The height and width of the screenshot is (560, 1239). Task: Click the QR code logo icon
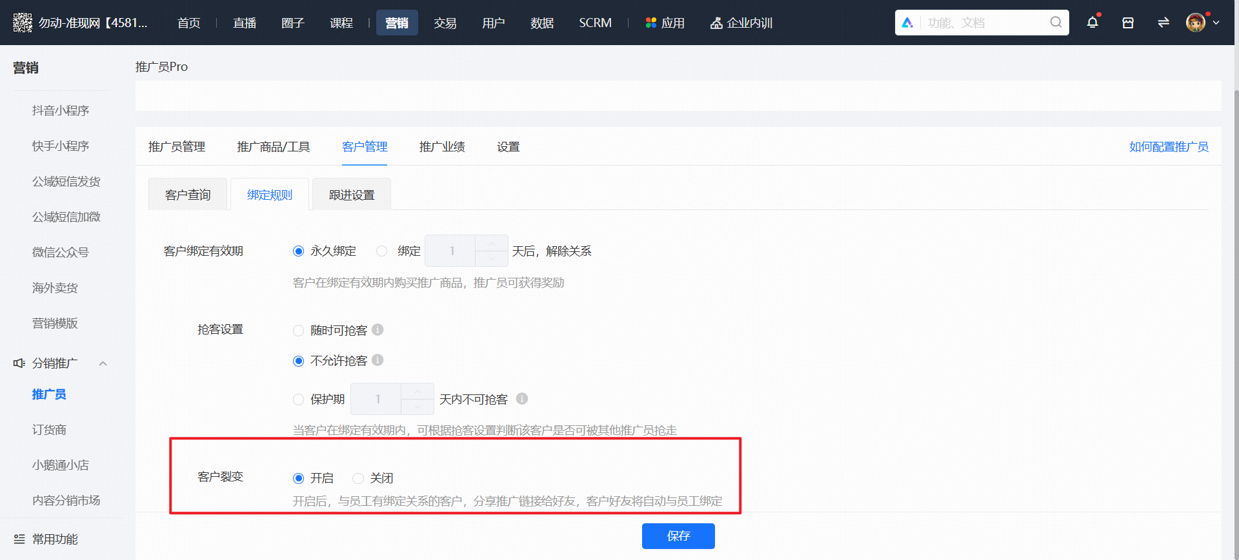click(x=23, y=23)
